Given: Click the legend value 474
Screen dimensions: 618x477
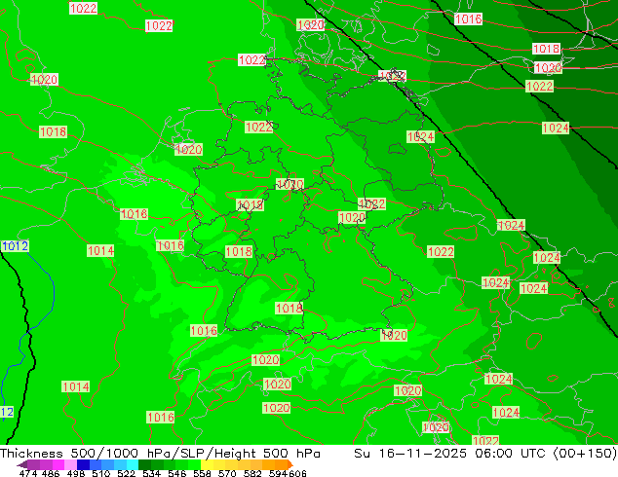Looking at the screenshot, I should (28, 473).
